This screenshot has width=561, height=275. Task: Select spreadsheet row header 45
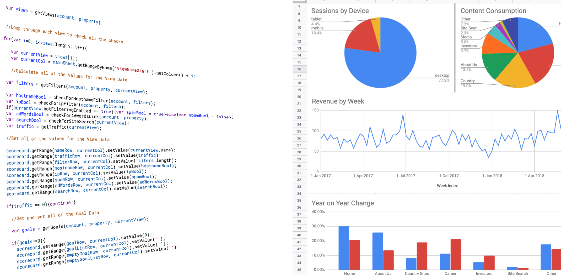pyautogui.click(x=299, y=270)
